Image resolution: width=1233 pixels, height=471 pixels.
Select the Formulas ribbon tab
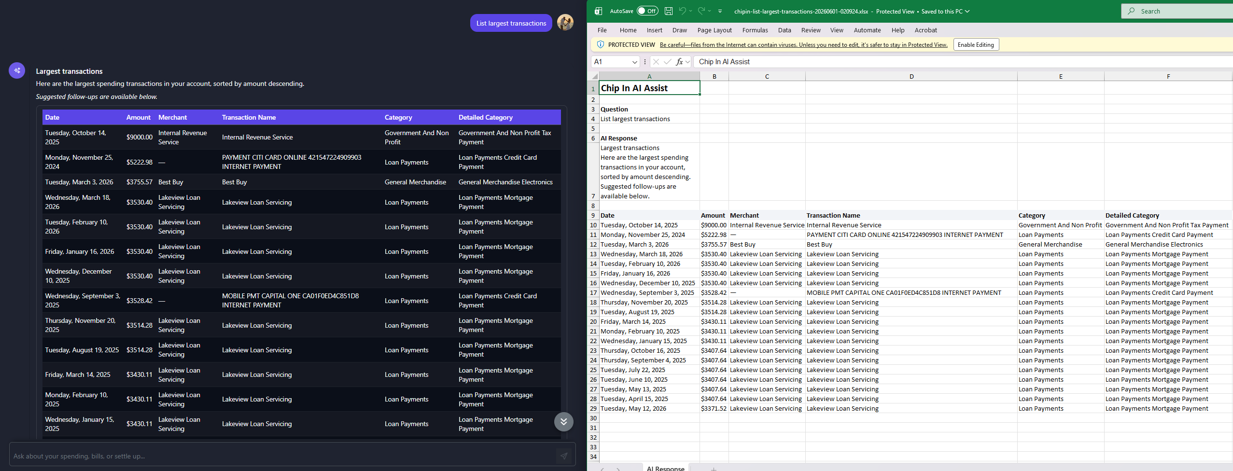tap(755, 30)
